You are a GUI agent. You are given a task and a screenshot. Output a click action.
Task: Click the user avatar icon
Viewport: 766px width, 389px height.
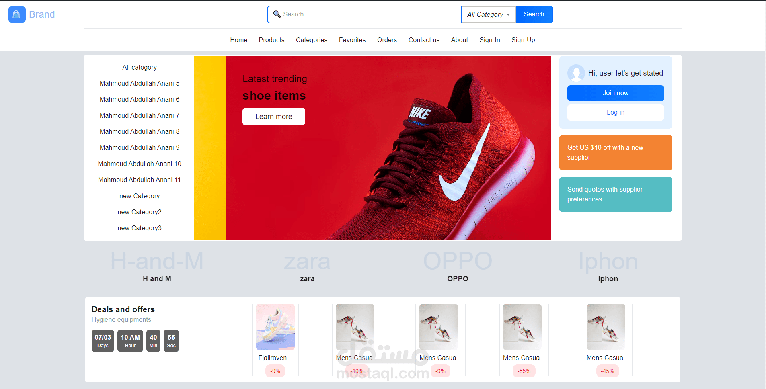point(576,73)
